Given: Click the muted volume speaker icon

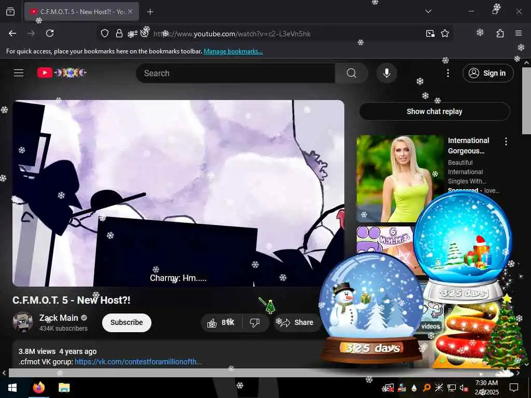Looking at the screenshot, I should click(x=464, y=388).
